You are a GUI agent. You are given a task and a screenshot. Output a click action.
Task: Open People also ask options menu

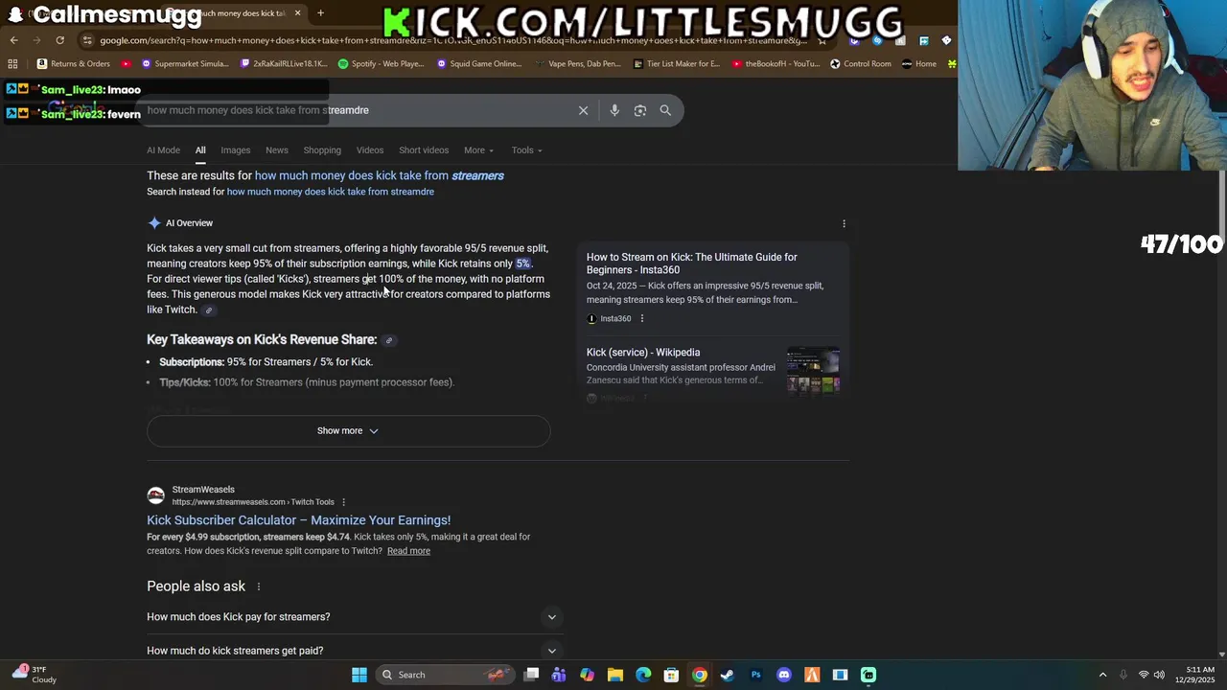[x=259, y=586]
